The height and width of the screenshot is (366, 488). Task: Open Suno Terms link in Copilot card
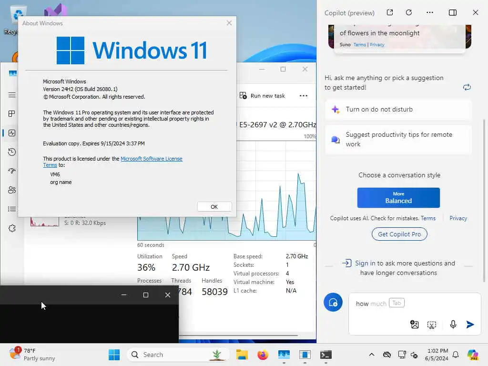pos(359,45)
